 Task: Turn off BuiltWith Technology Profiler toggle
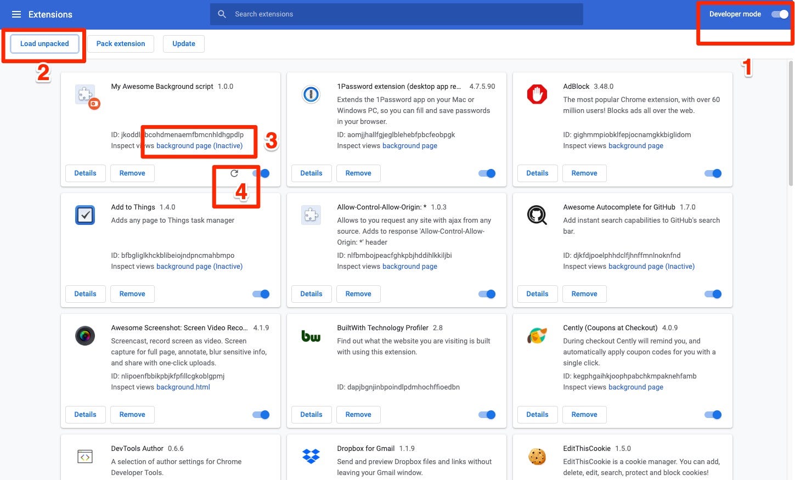pos(487,415)
